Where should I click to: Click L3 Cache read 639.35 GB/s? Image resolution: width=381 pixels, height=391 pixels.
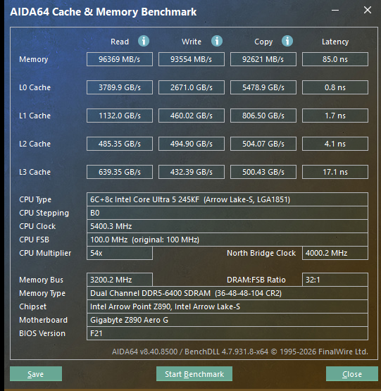pos(120,172)
